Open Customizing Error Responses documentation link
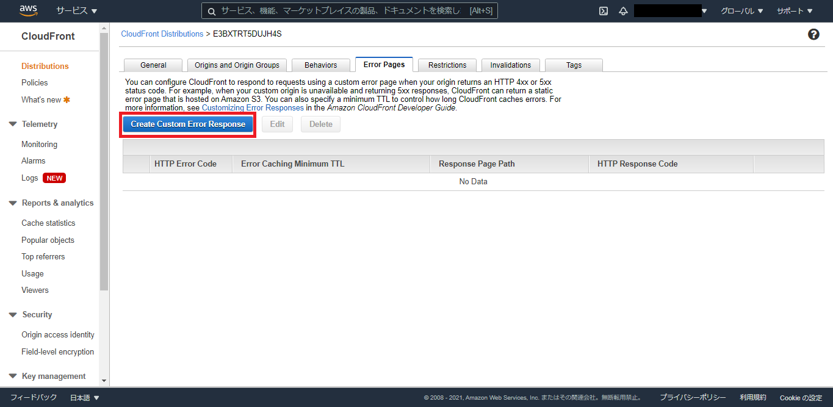833x407 pixels. pyautogui.click(x=253, y=107)
